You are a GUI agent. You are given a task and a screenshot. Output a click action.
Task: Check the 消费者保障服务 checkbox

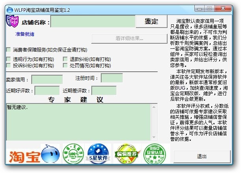click(x=8, y=50)
